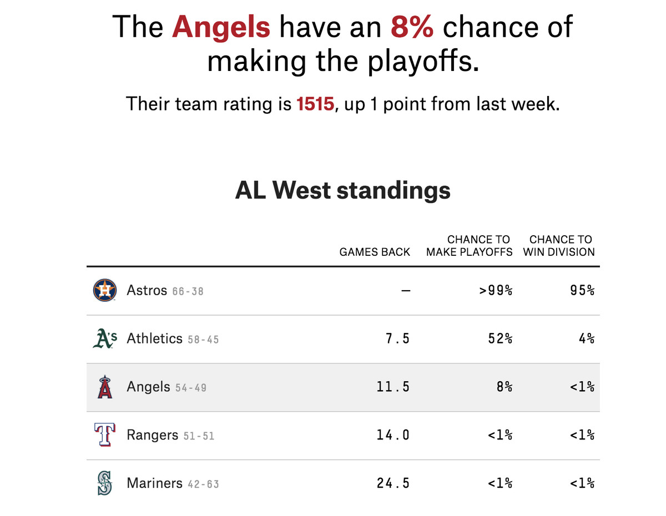The height and width of the screenshot is (516, 666).
Task: Select the Astros team name
Action: click(x=147, y=290)
